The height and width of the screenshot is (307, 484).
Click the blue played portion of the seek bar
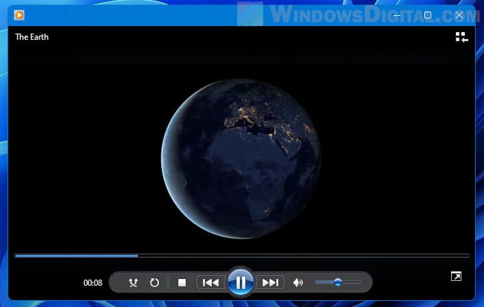click(75, 256)
